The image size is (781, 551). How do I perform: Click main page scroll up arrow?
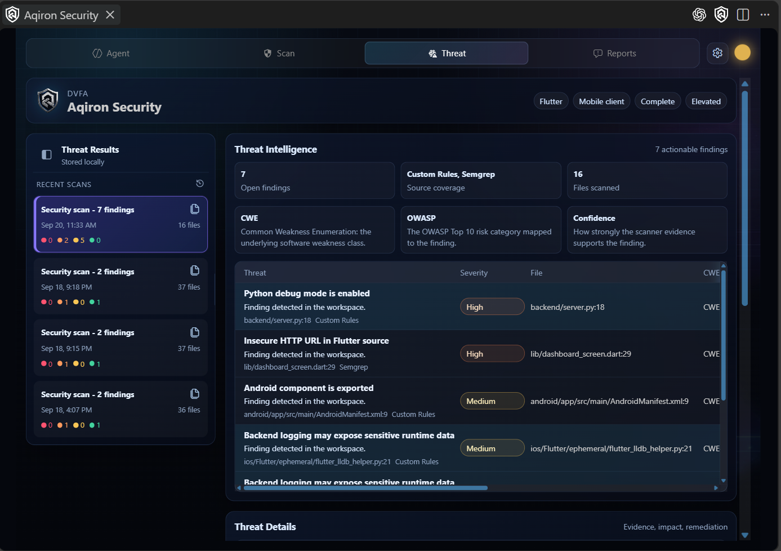[745, 83]
